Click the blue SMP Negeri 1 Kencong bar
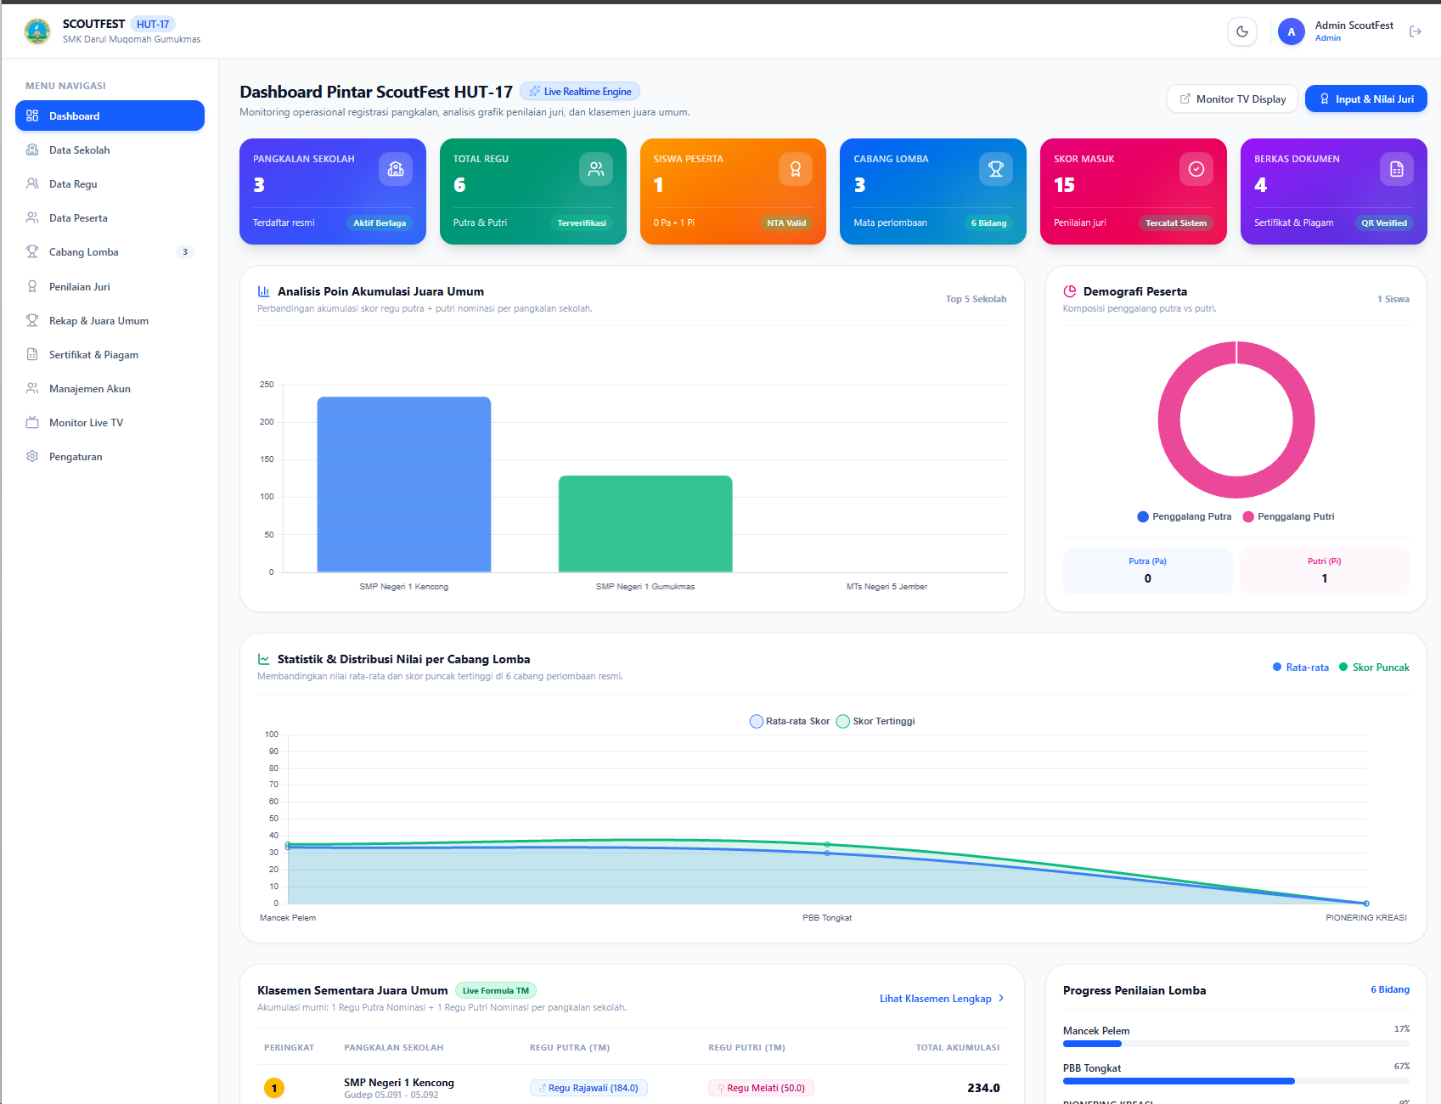The width and height of the screenshot is (1441, 1104). (x=404, y=484)
